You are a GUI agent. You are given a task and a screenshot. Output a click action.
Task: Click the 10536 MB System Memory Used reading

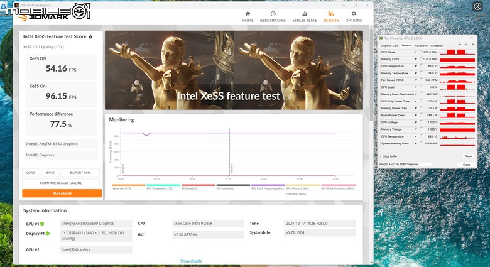tap(430, 143)
